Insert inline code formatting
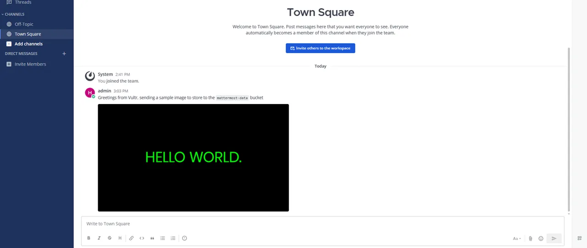587x248 pixels. click(x=142, y=238)
